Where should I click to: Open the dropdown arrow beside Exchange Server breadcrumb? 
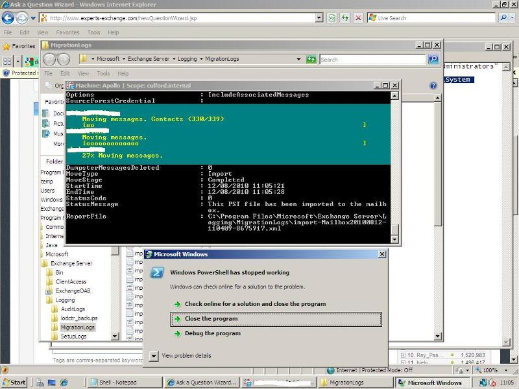click(175, 59)
